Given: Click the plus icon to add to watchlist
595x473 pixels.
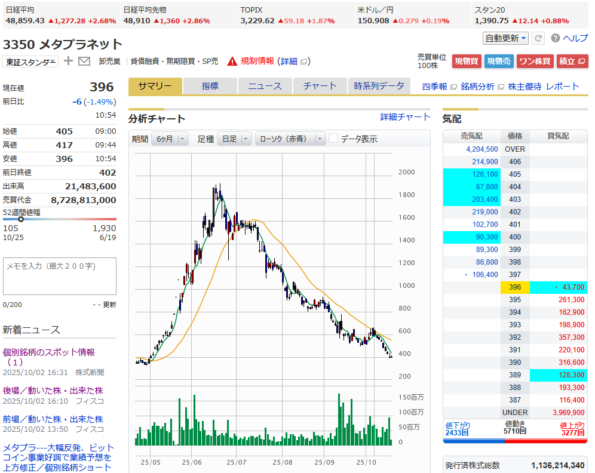Looking at the screenshot, I should click(69, 61).
